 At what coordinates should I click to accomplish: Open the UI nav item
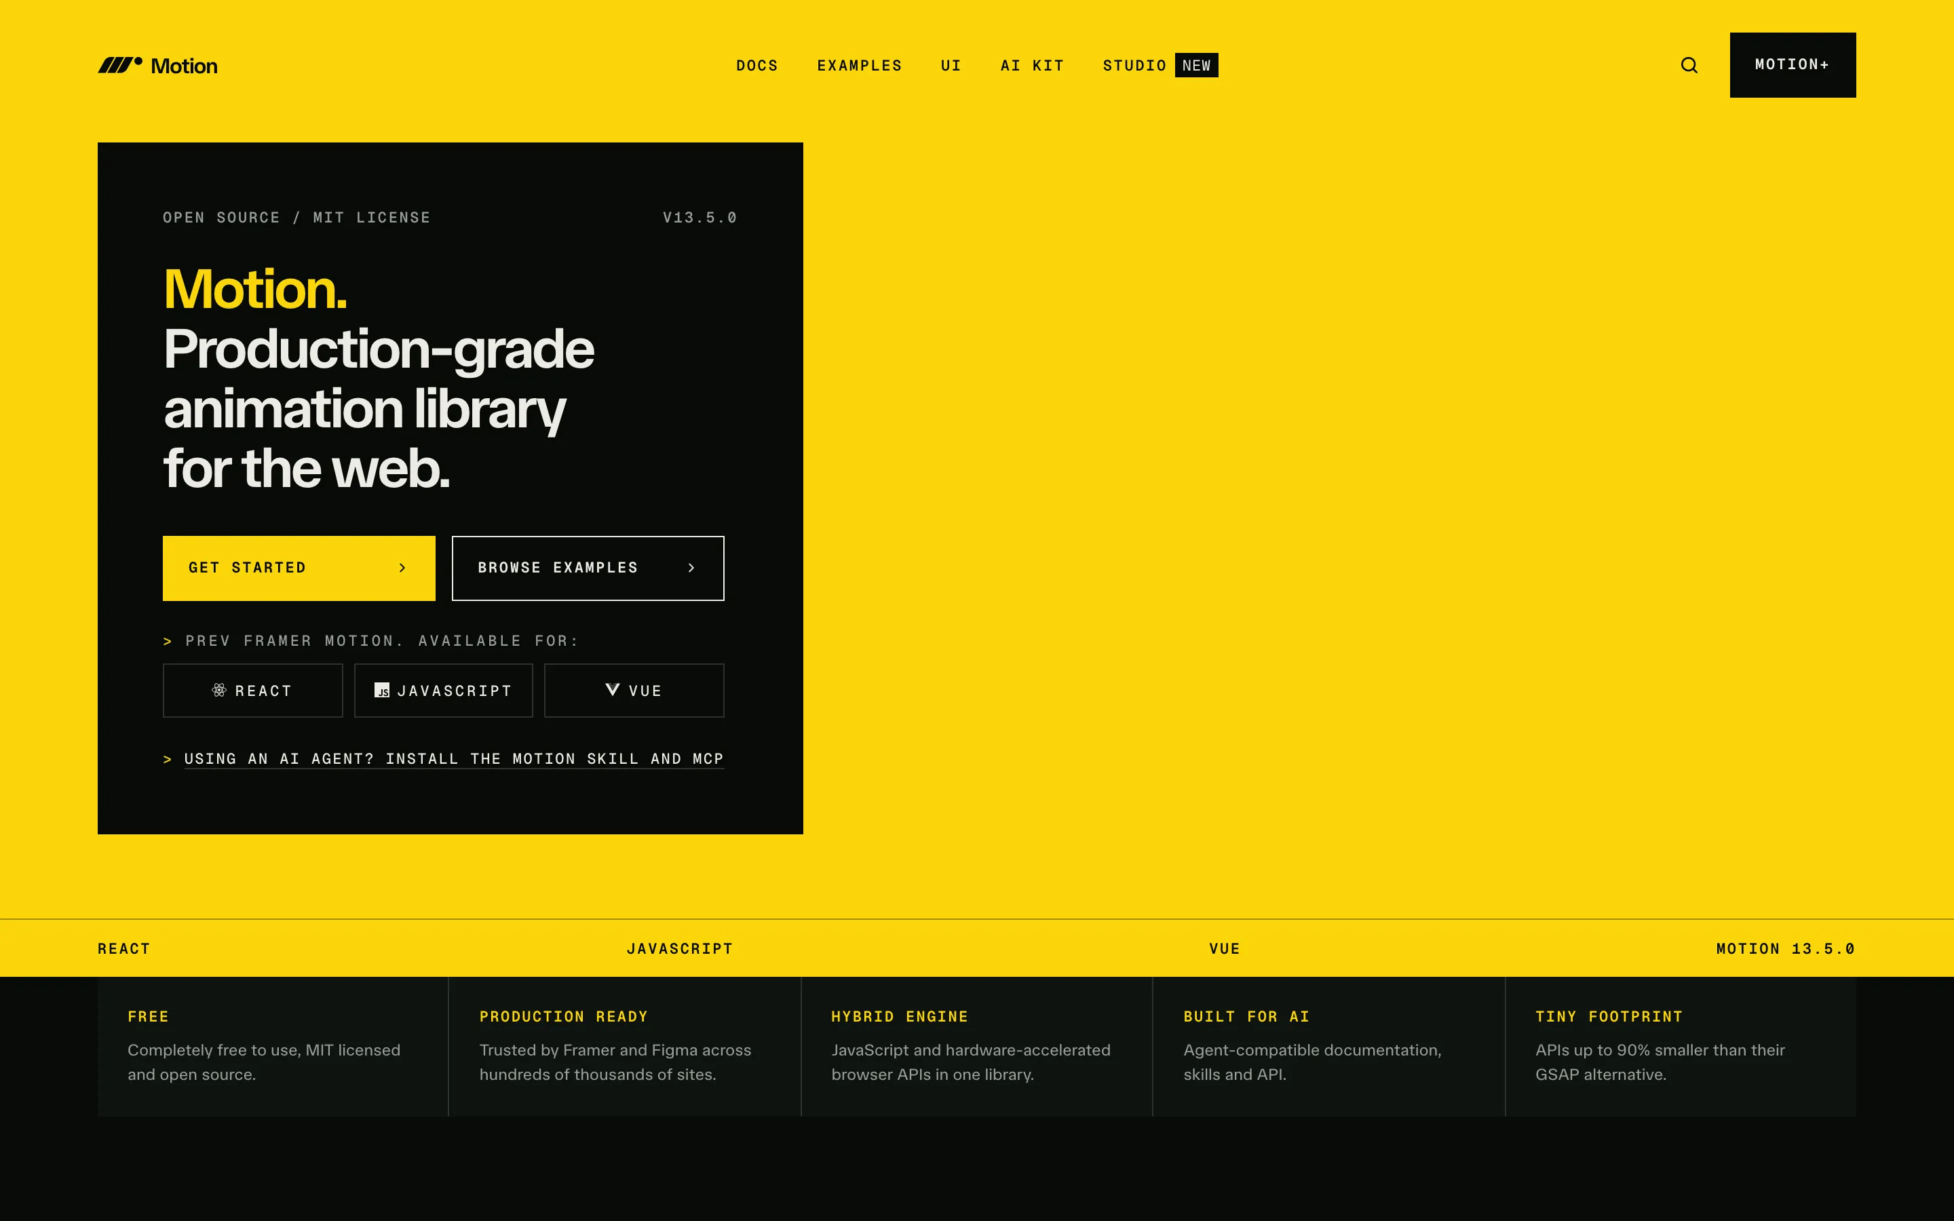point(951,65)
